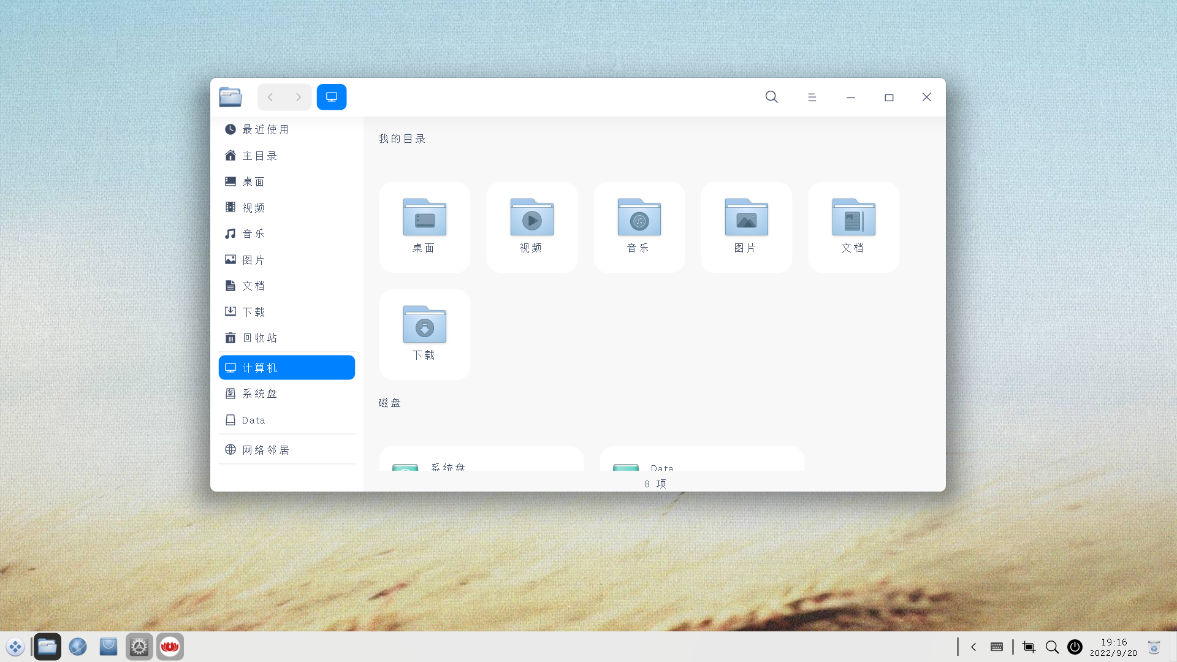The height and width of the screenshot is (662, 1177).
Task: Open the Downloads (下载) folder in main view
Action: click(424, 334)
